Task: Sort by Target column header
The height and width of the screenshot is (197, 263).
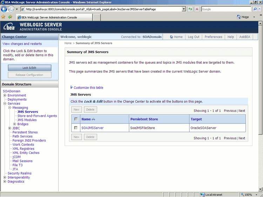Action: pos(196,119)
